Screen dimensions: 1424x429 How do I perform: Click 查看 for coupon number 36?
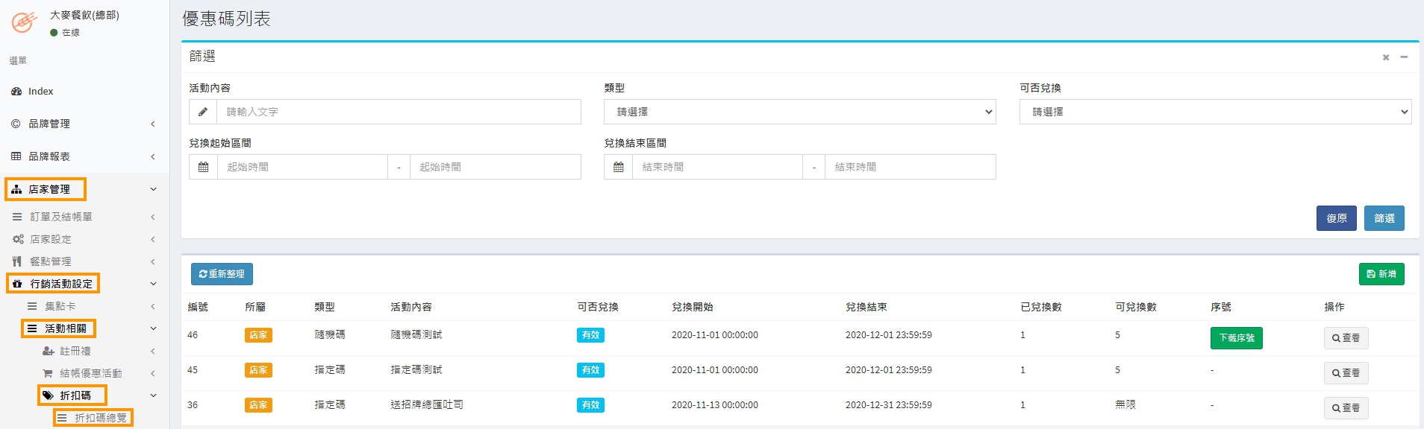[x=1346, y=408]
